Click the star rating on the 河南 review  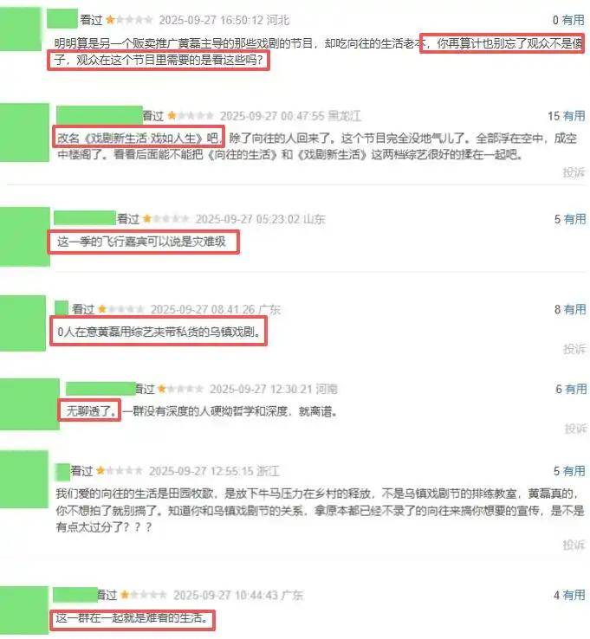coord(180,389)
